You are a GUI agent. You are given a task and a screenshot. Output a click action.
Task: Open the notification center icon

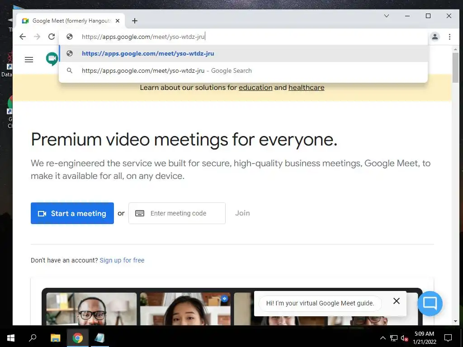(448, 338)
